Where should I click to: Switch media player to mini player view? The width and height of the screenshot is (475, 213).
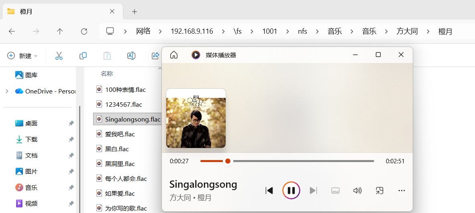379,190
